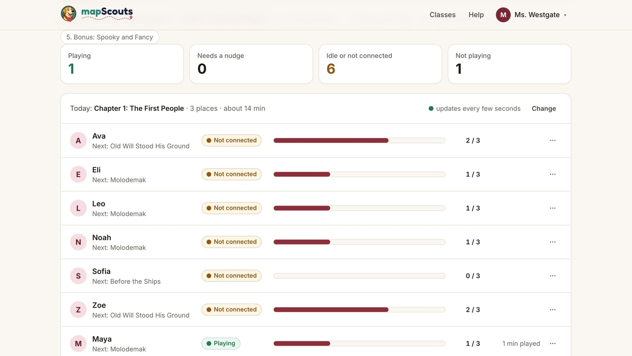This screenshot has height=356, width=632.
Task: Click Sofia's 'Next: Before the Ships' text
Action: [126, 282]
